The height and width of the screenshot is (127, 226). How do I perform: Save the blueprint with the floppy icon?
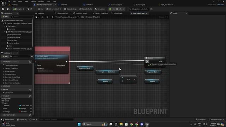point(3,9)
